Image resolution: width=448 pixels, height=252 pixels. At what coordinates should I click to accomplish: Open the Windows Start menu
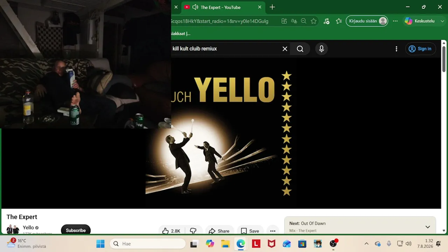point(100,244)
